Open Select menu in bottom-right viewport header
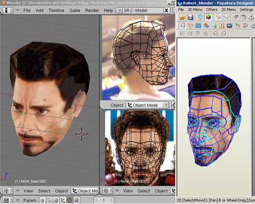The height and width of the screenshot is (204, 255). click(x=144, y=191)
